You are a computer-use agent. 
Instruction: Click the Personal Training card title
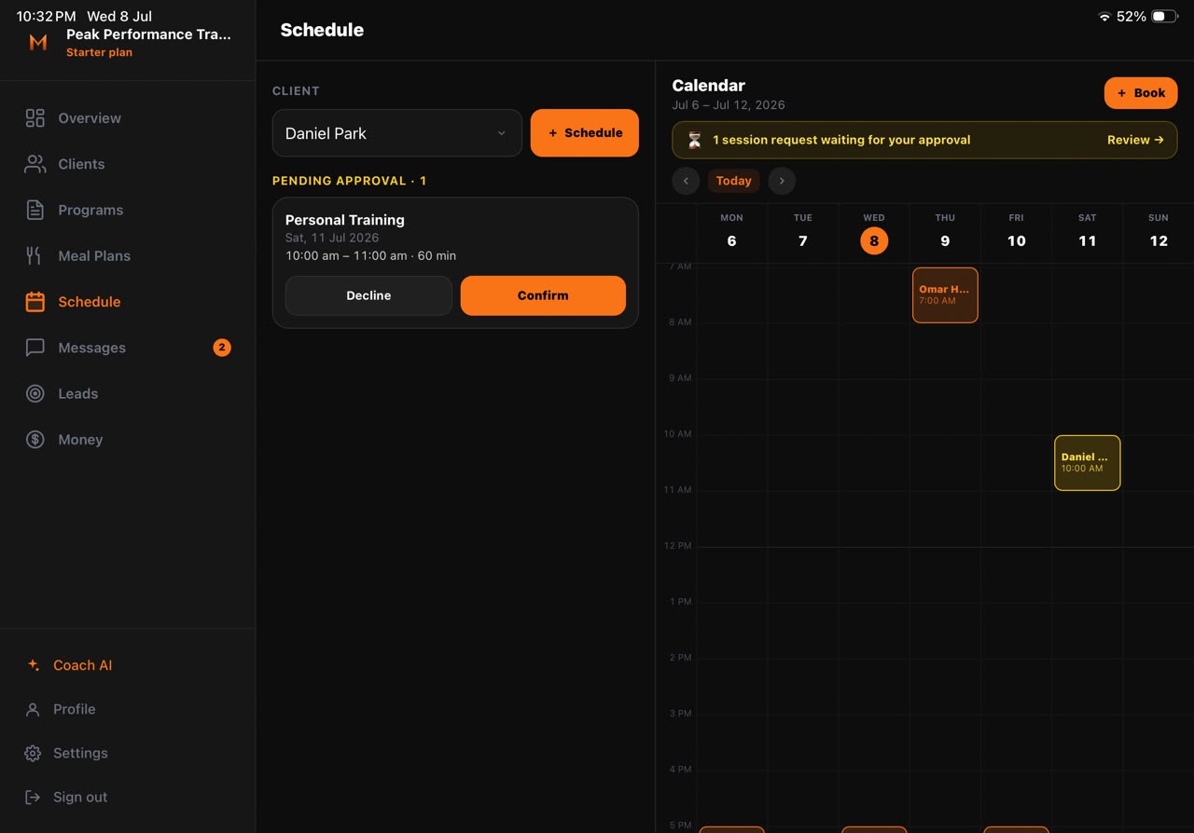click(345, 220)
